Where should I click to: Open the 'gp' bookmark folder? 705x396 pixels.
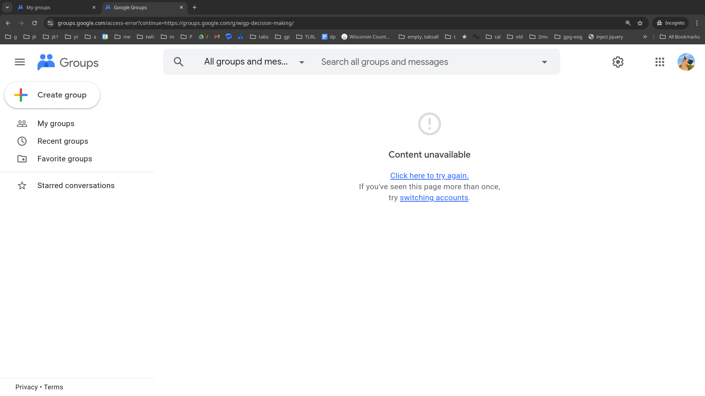click(x=282, y=37)
